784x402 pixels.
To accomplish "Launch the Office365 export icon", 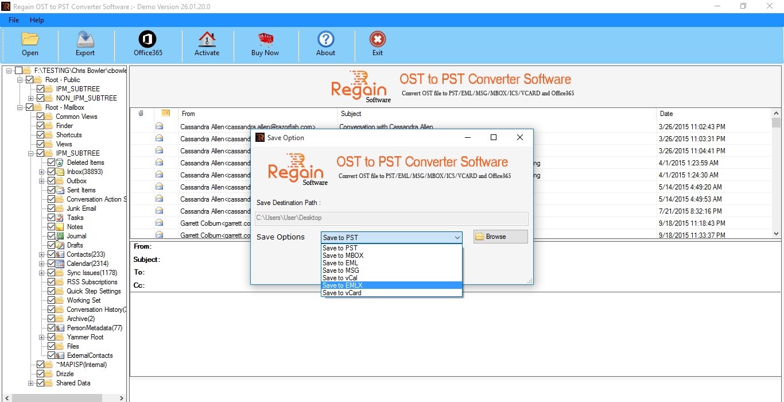I will [148, 39].
